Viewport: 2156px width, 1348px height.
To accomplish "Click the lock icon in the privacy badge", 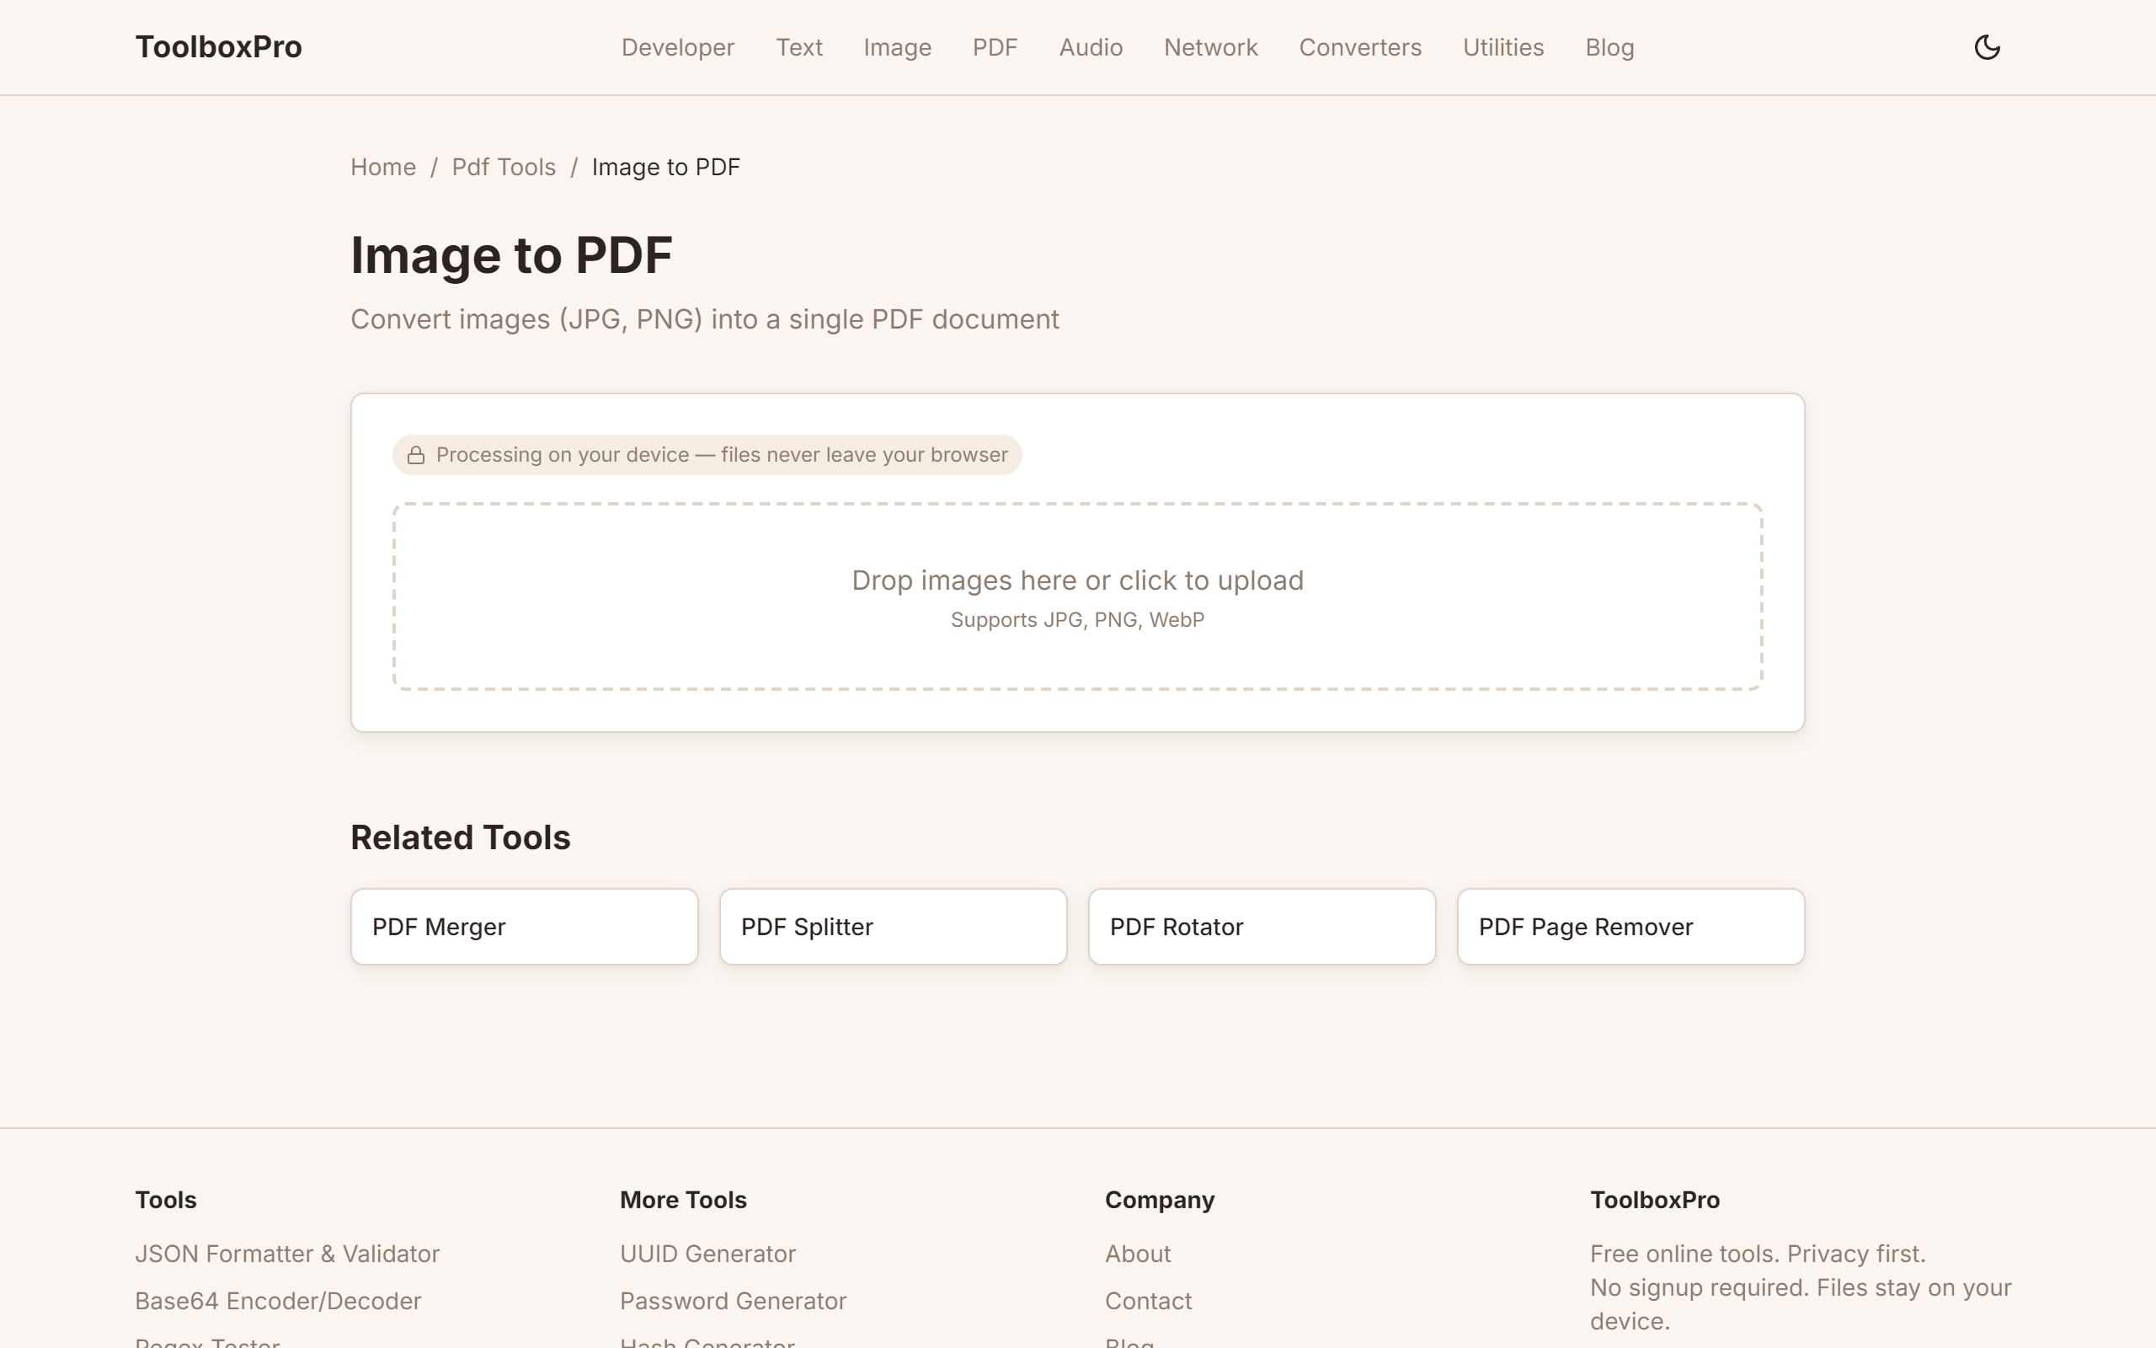I will [416, 456].
